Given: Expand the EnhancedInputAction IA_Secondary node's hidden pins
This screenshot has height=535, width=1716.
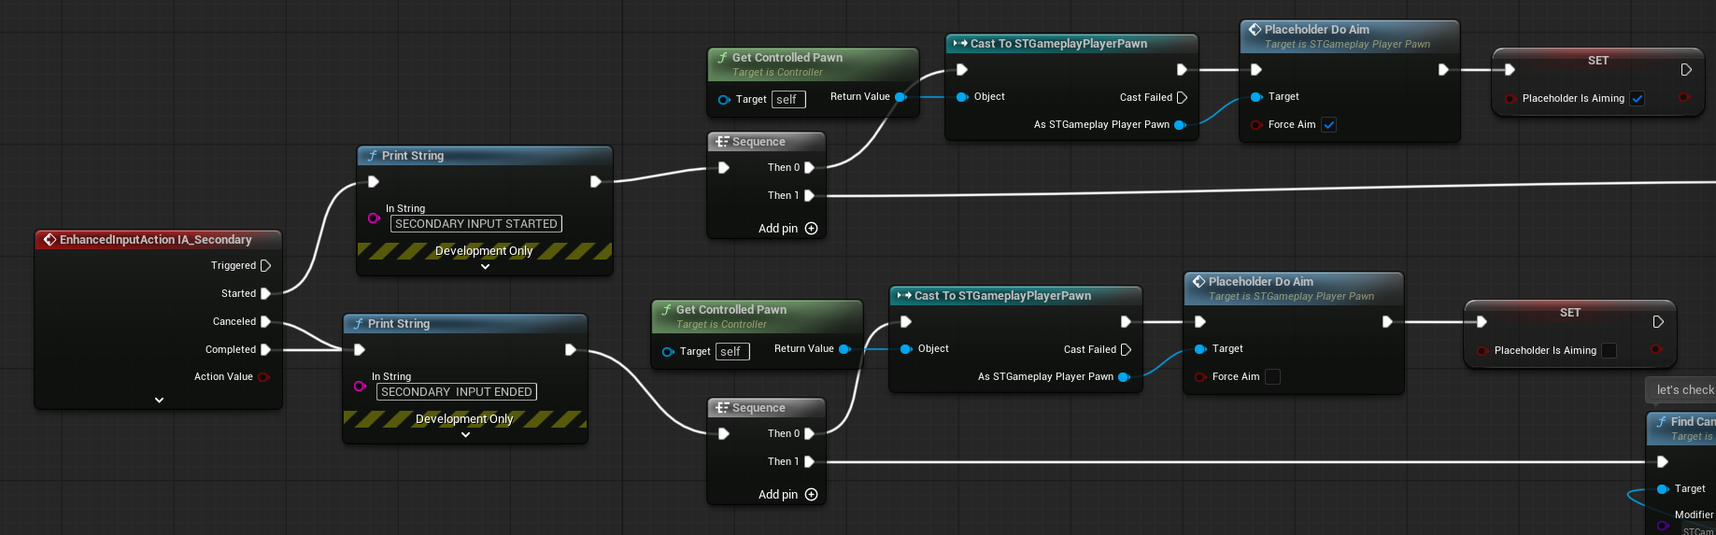Looking at the screenshot, I should pos(159,400).
